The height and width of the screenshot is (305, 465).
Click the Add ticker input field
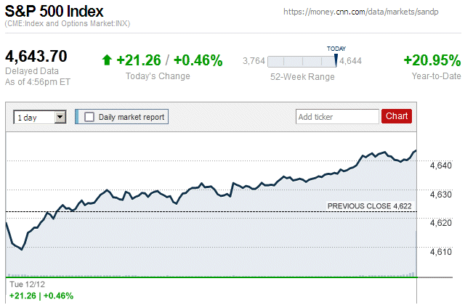click(337, 116)
